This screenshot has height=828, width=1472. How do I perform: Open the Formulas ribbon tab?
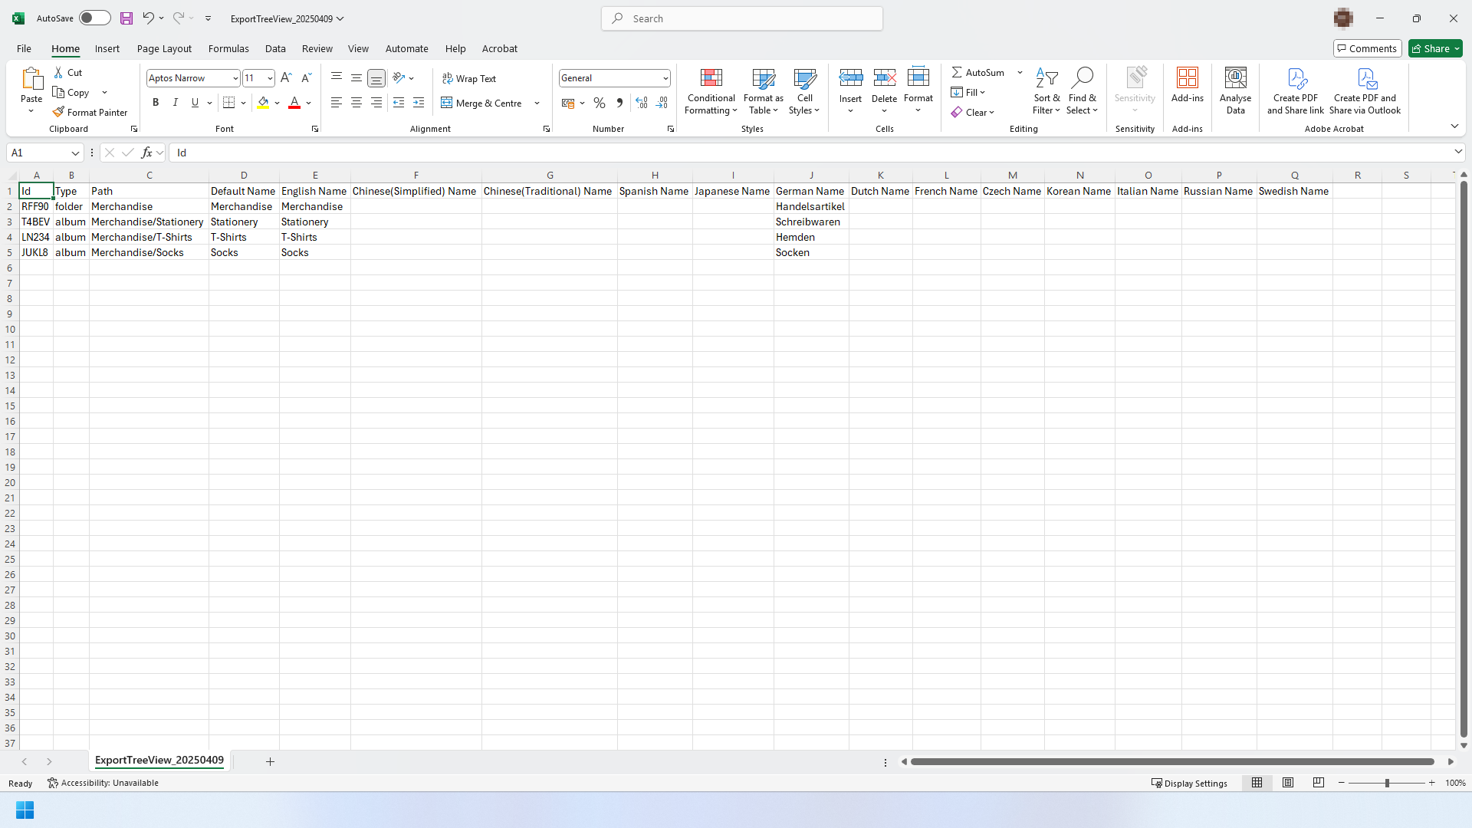coord(228,48)
